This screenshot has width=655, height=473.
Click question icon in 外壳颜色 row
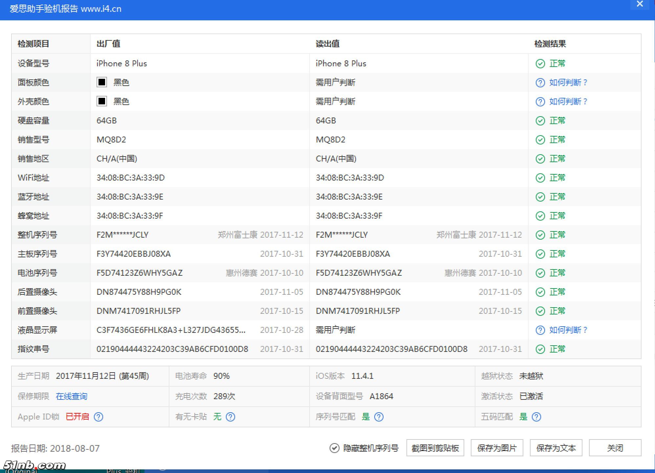point(540,102)
